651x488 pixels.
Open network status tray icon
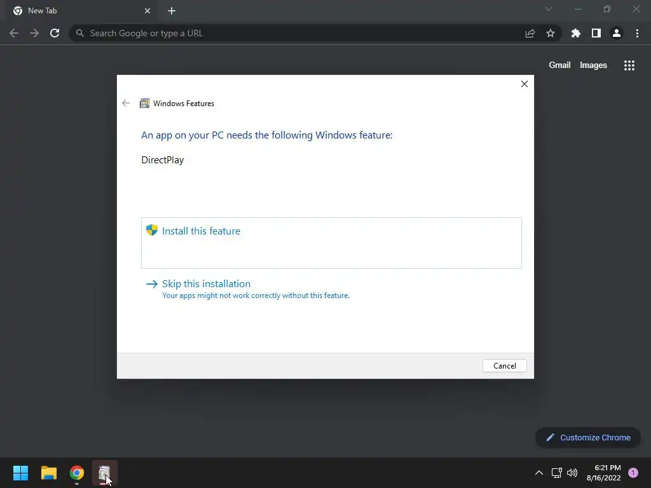click(556, 473)
